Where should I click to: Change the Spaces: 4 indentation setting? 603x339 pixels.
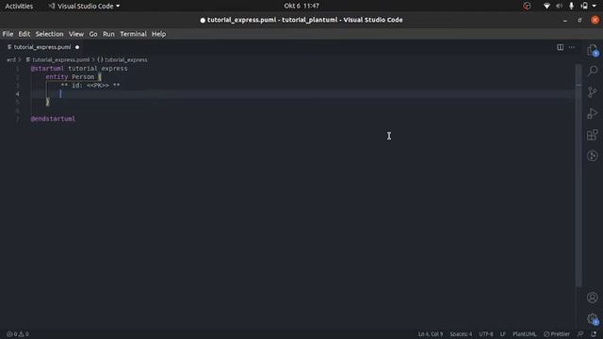[x=461, y=334]
